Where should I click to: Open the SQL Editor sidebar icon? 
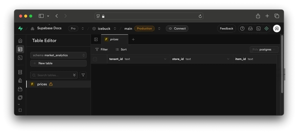[20, 58]
